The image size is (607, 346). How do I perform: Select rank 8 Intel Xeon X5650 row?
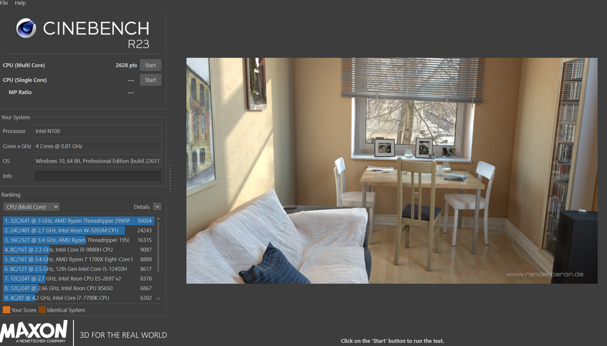point(78,288)
